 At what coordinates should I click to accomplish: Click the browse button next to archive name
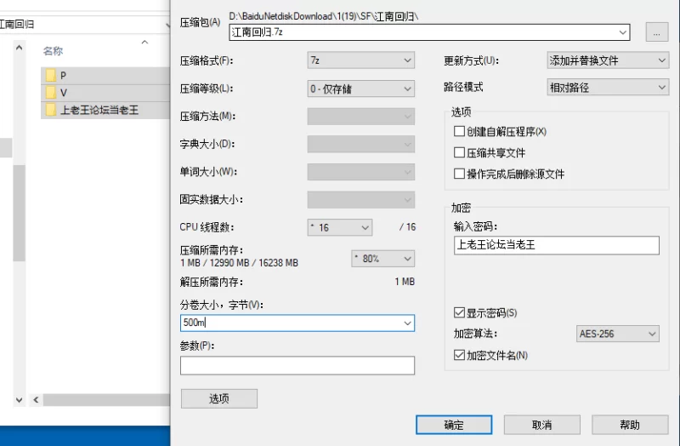pos(656,32)
